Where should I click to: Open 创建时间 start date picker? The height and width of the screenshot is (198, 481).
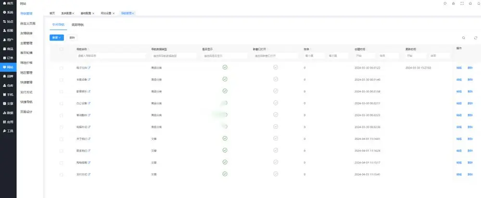pyautogui.click(x=365, y=56)
